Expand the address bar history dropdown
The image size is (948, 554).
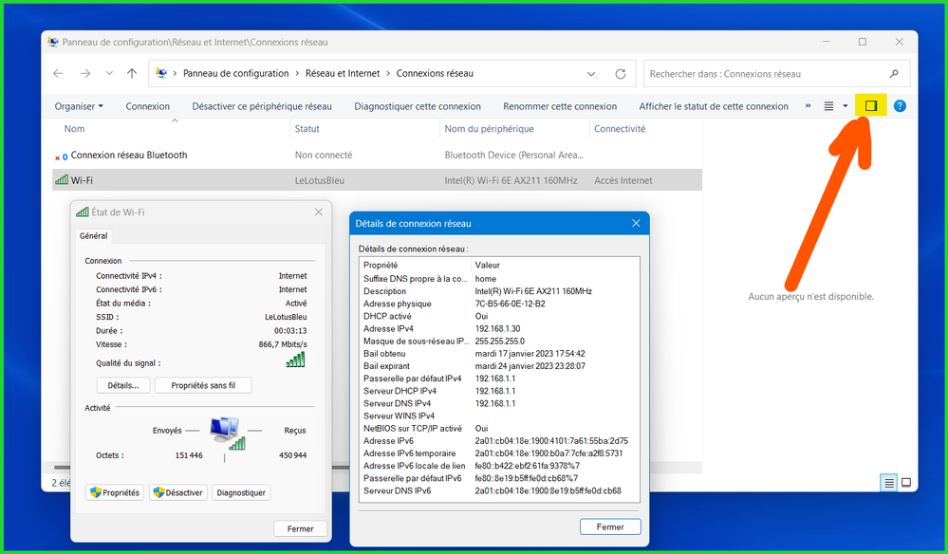(591, 74)
